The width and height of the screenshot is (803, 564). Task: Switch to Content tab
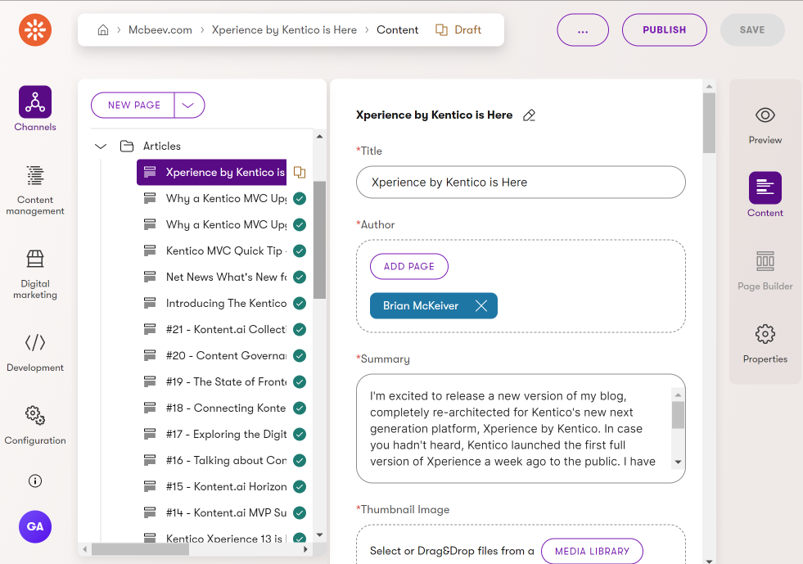tap(765, 195)
